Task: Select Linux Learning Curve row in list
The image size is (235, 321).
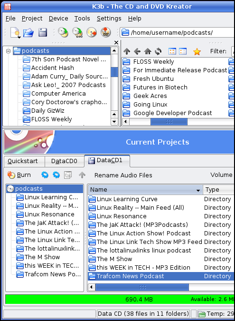Action: [161, 199]
